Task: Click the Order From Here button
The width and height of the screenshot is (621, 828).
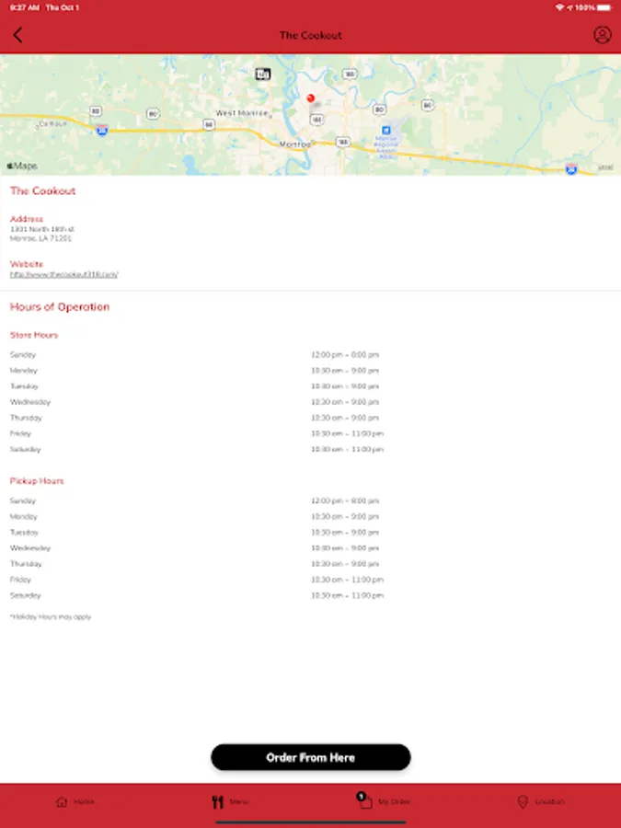Action: [311, 757]
